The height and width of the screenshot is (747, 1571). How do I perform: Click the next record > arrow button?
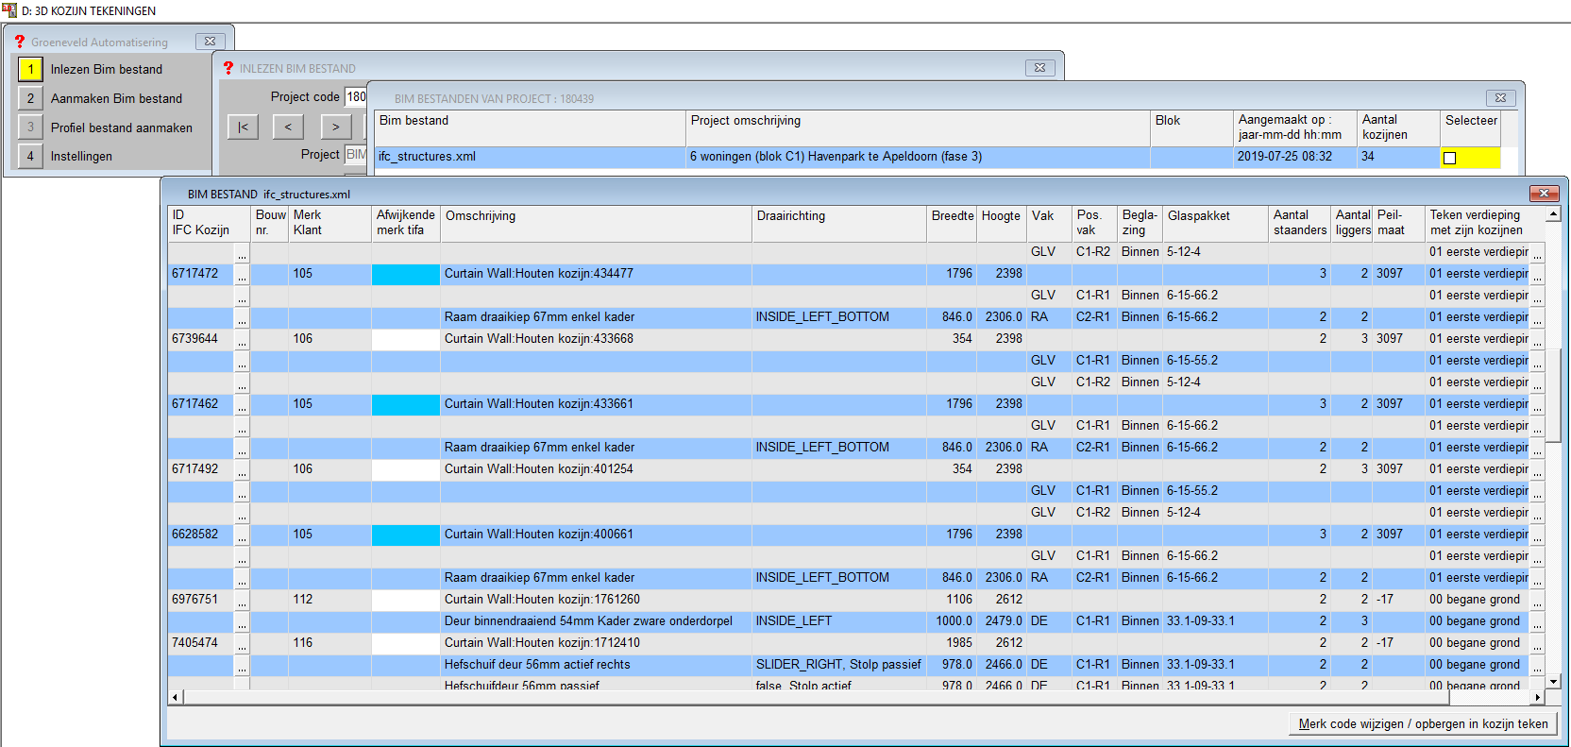point(335,127)
